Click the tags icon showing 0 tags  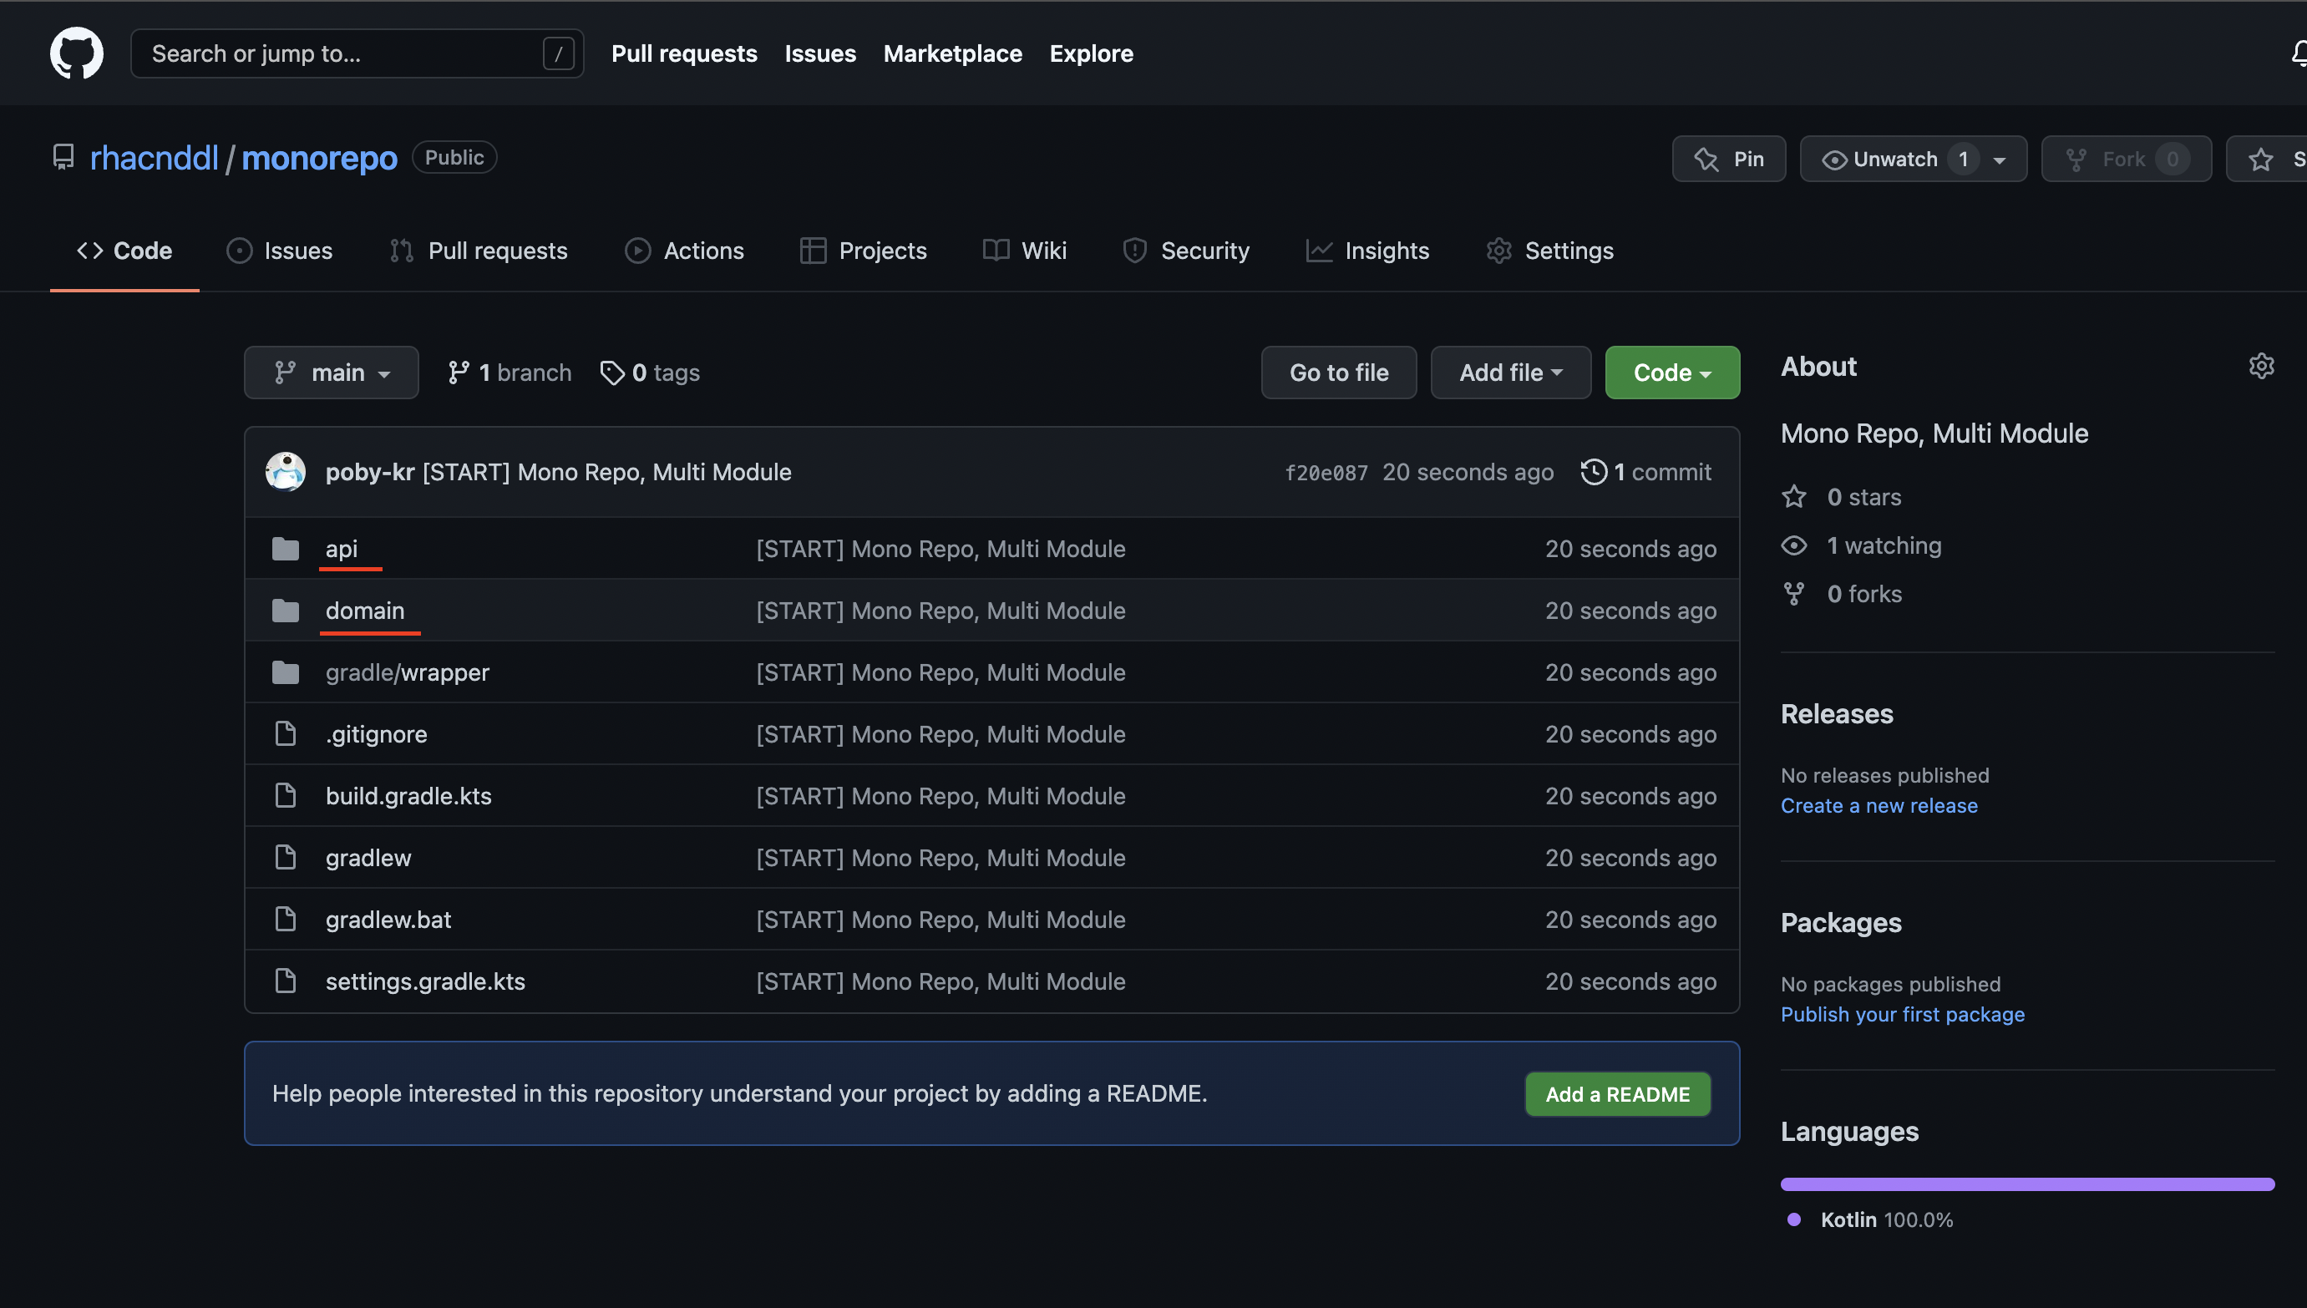611,372
